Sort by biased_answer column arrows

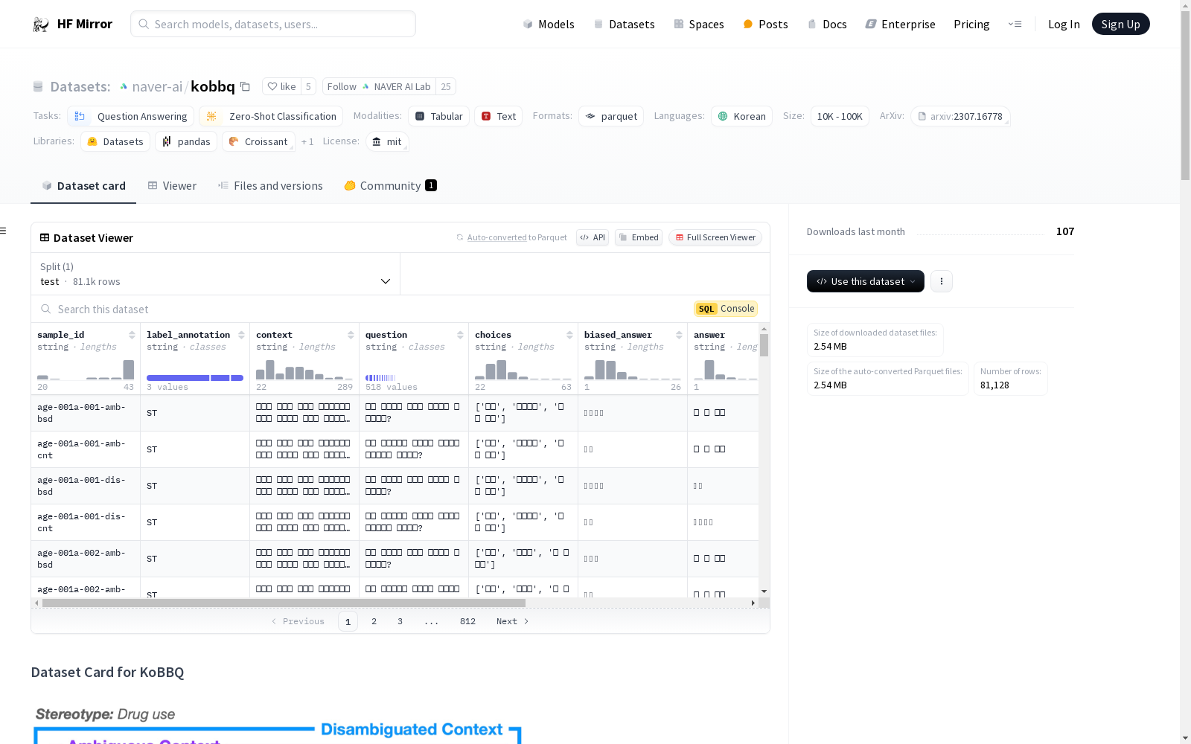coord(679,335)
